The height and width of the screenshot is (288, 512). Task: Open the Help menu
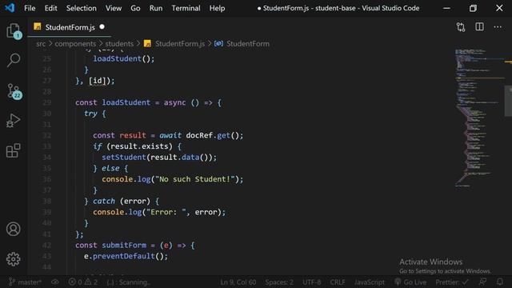point(217,8)
